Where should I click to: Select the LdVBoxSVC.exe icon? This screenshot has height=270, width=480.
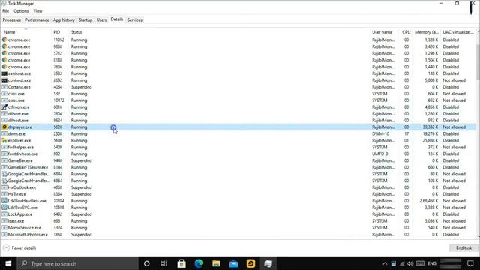(4, 208)
